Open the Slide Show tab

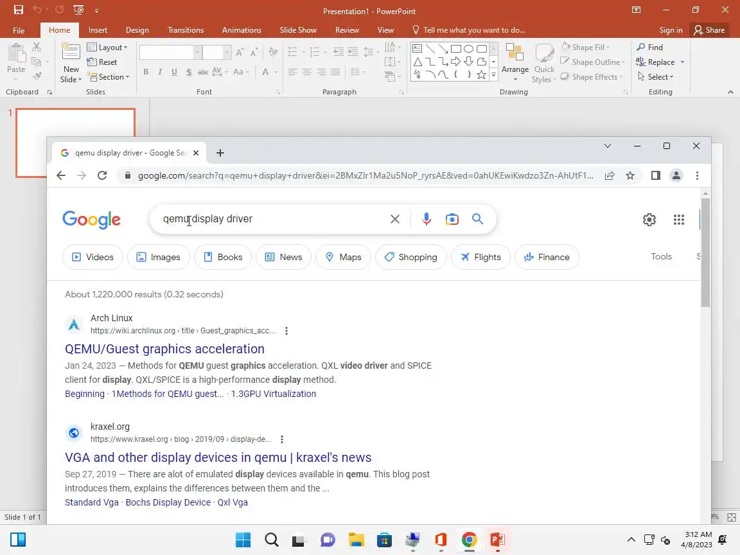pyautogui.click(x=298, y=30)
